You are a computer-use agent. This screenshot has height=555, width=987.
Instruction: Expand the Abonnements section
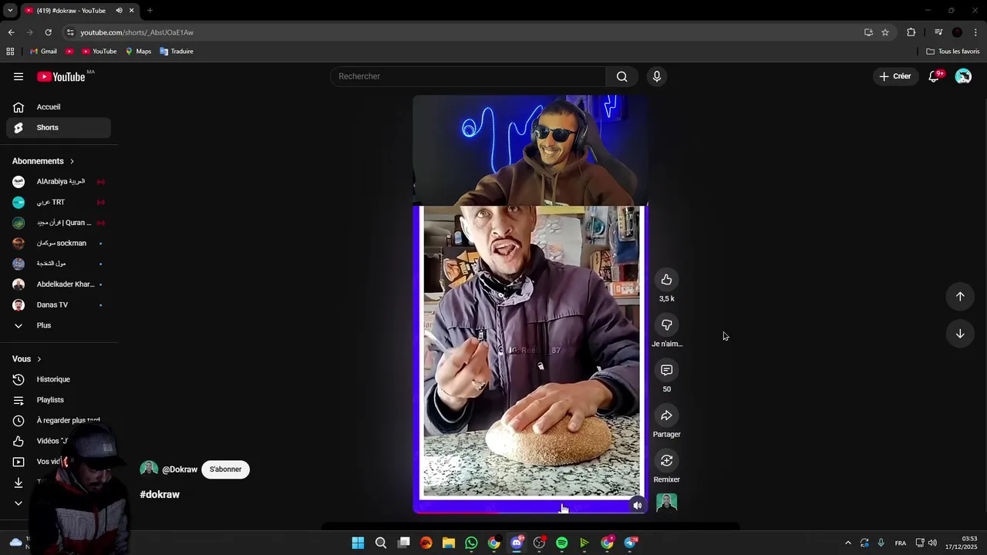[43, 161]
